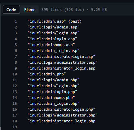
Task: Select line number 11
Action: pyautogui.click(x=15, y=80)
